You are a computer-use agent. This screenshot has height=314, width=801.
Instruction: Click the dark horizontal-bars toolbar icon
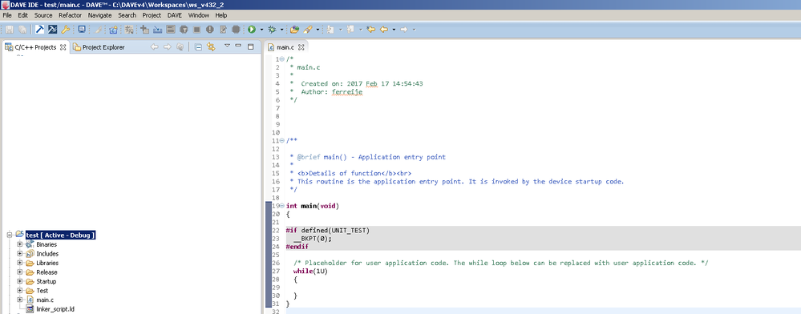[171, 29]
